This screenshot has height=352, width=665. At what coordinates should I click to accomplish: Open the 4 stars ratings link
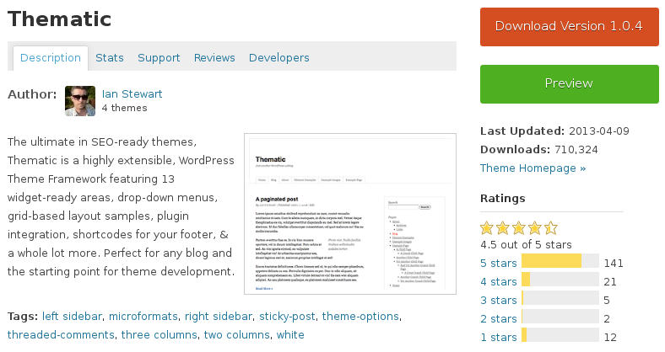pyautogui.click(x=498, y=282)
